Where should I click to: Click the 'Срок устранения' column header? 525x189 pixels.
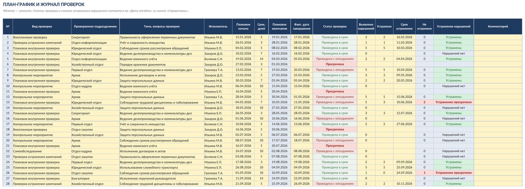click(x=404, y=27)
